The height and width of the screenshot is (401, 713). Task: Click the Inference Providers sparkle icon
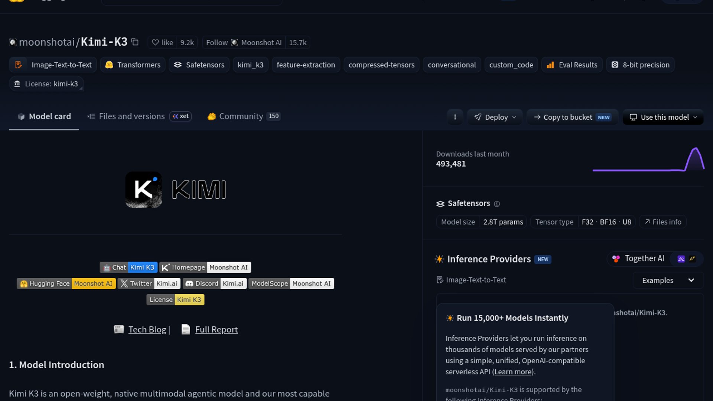click(440, 259)
